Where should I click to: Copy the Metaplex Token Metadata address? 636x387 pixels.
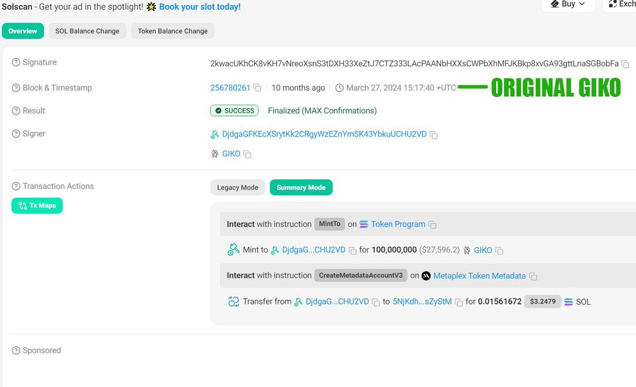click(x=533, y=276)
